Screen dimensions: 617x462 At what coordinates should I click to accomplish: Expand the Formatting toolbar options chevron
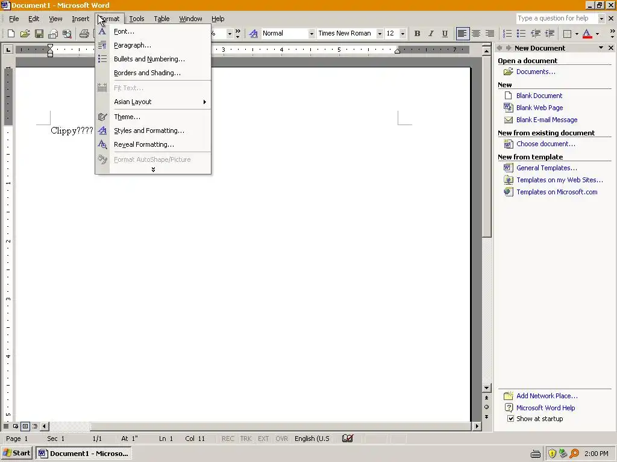point(612,34)
